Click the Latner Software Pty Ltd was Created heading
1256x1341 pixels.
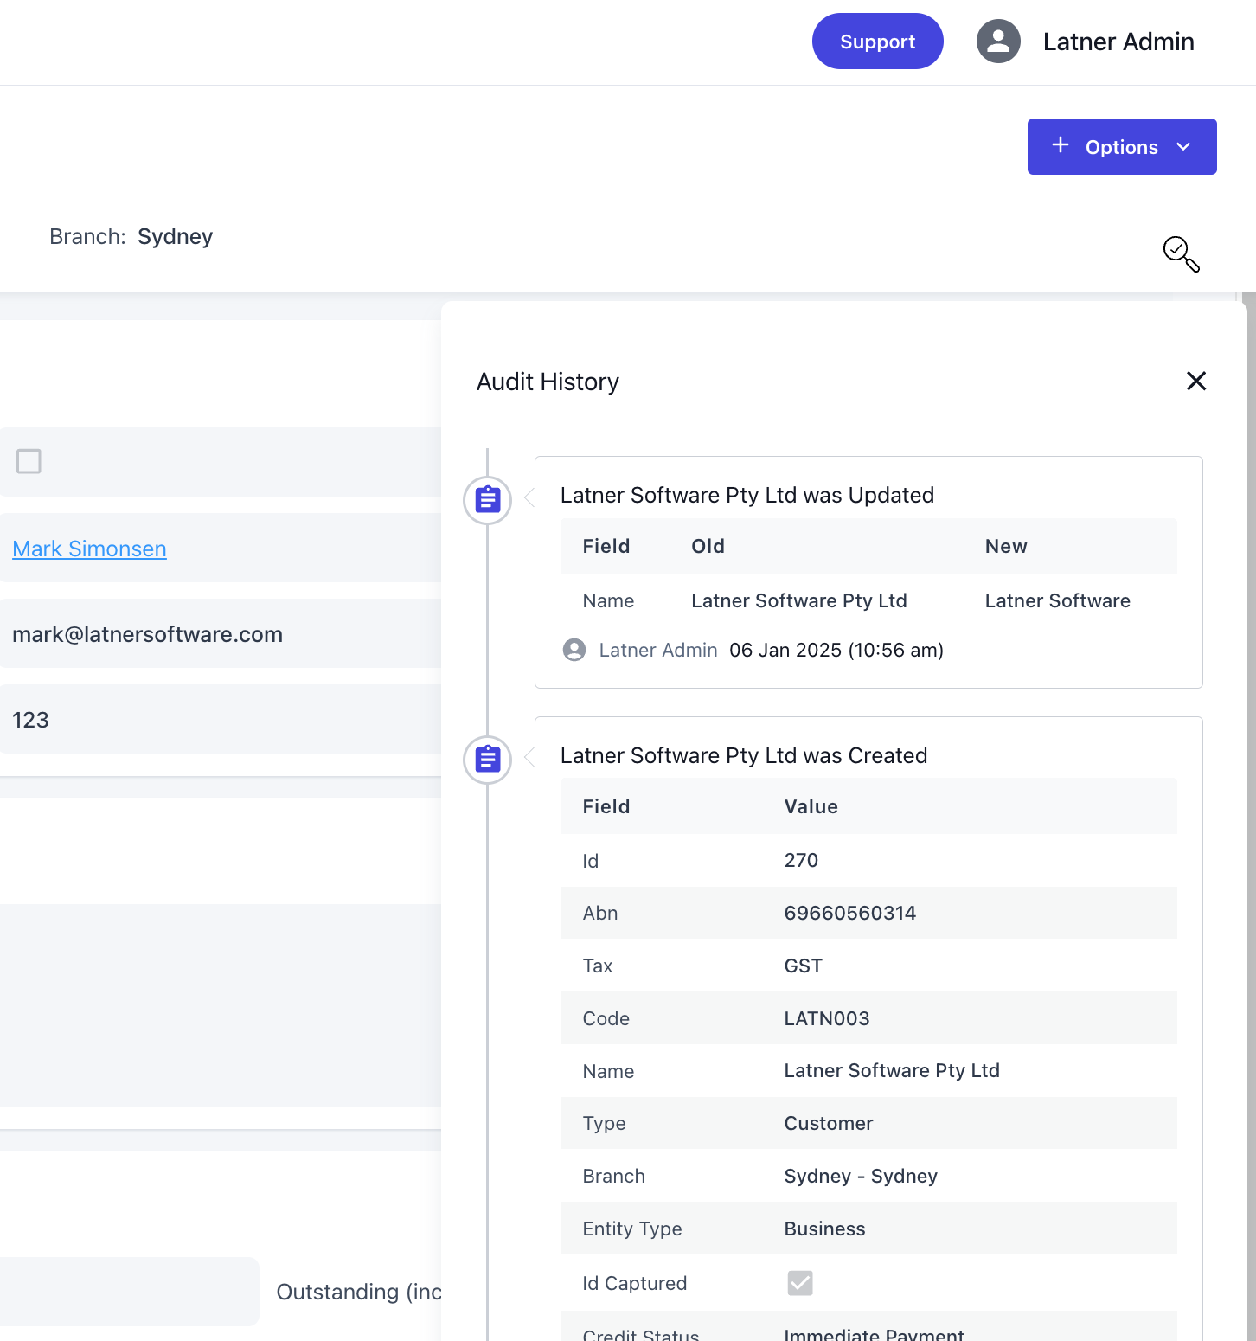743,755
